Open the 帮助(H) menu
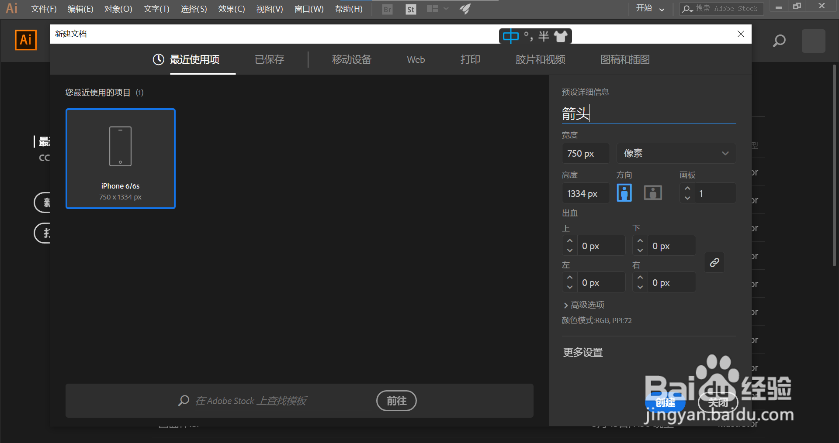 click(349, 9)
